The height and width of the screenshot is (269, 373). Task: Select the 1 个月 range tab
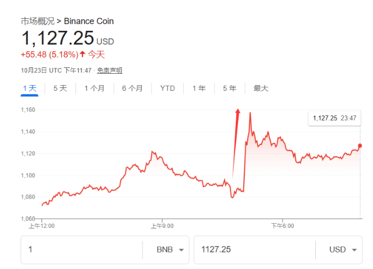pyautogui.click(x=94, y=88)
